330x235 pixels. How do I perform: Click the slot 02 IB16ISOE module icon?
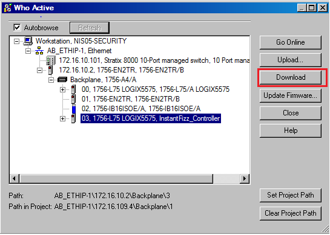(x=73, y=109)
